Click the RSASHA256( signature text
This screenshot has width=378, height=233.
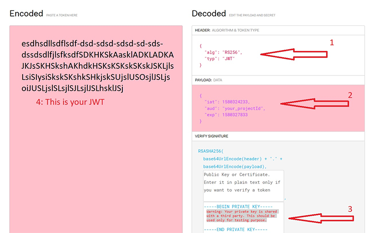point(211,151)
